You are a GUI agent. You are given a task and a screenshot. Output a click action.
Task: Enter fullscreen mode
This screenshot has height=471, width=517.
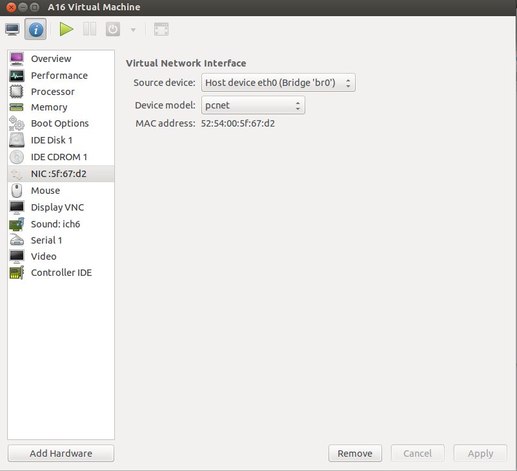(161, 28)
